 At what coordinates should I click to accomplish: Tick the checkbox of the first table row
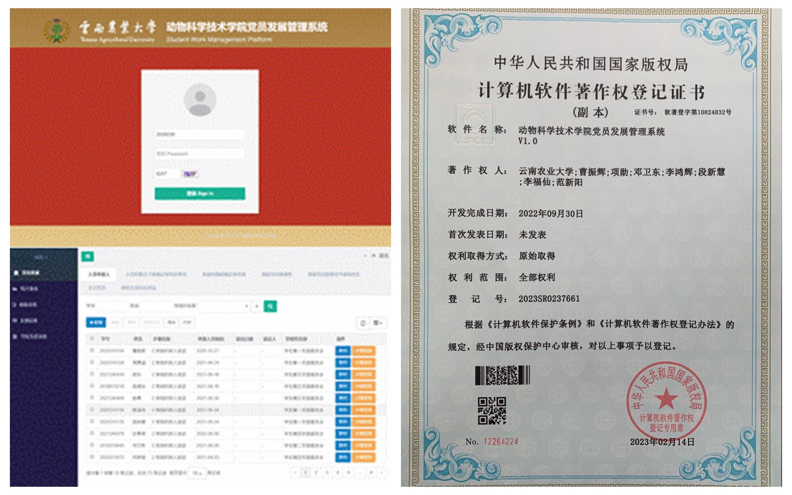[x=92, y=351]
